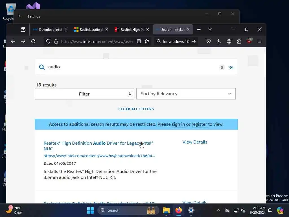Click back arrow in Settings window
This screenshot has height=217, width=289.
coord(20,16)
